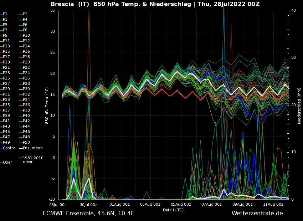Click legend entry P8
303x221 pixels.
coord(23,30)
